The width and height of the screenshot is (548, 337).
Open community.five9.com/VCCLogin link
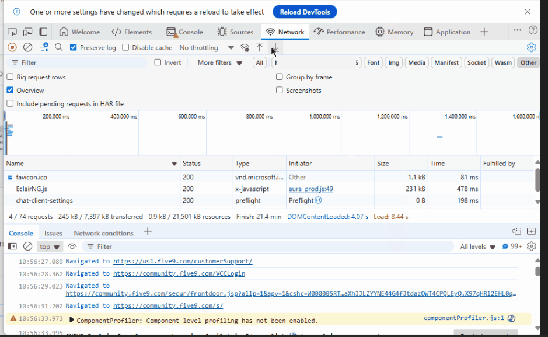click(179, 273)
